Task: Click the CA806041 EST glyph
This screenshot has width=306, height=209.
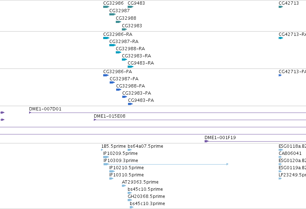Action: coord(280,157)
